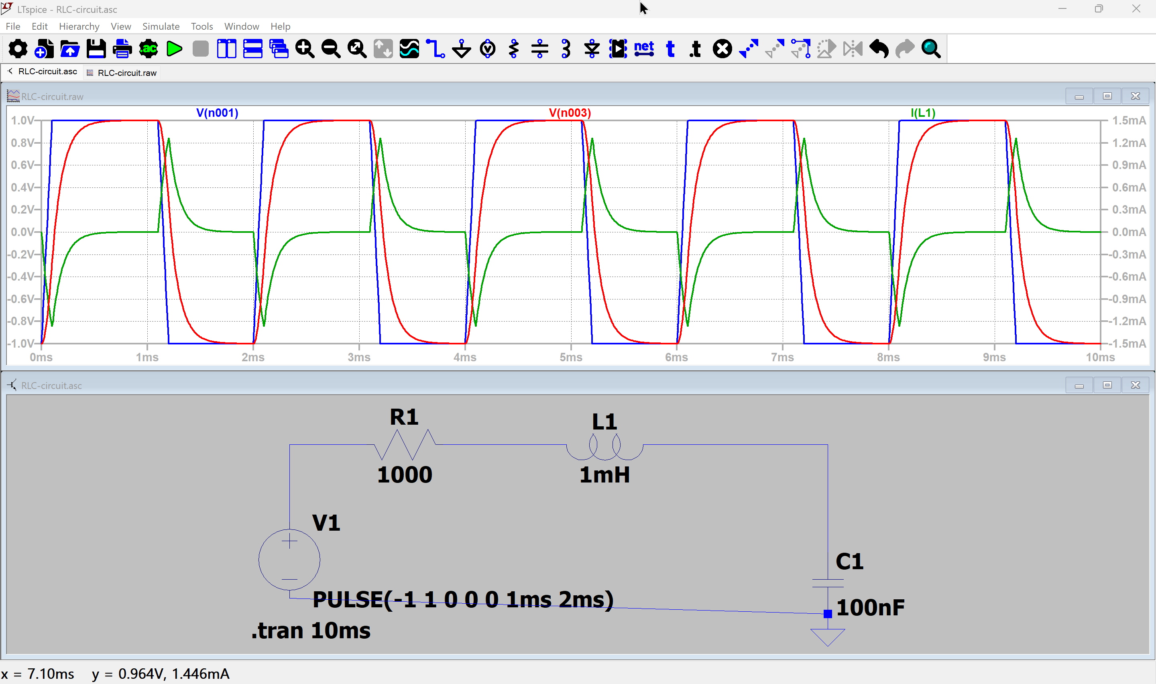The height and width of the screenshot is (684, 1156).
Task: Open the Hierarchy menu
Action: [x=79, y=26]
